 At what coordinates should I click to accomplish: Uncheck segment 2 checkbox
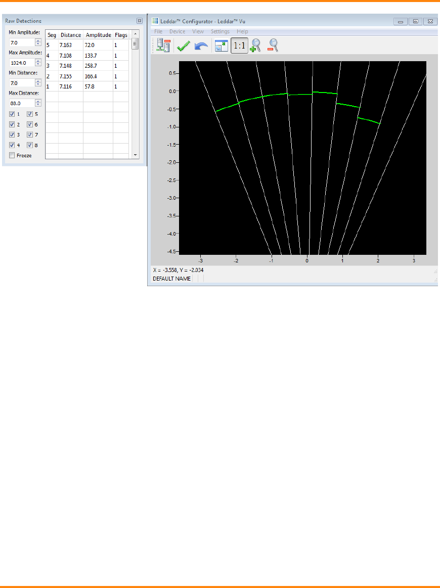click(x=12, y=124)
